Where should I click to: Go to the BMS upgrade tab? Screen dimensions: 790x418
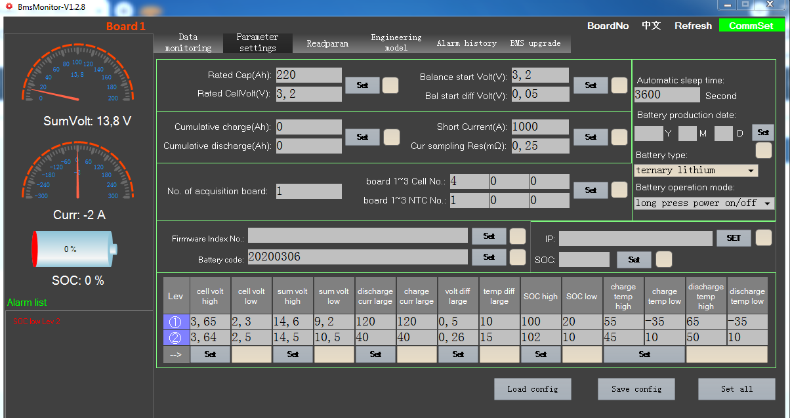point(535,43)
